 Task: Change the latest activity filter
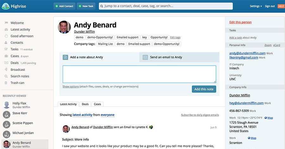pyautogui.click(x=82, y=115)
